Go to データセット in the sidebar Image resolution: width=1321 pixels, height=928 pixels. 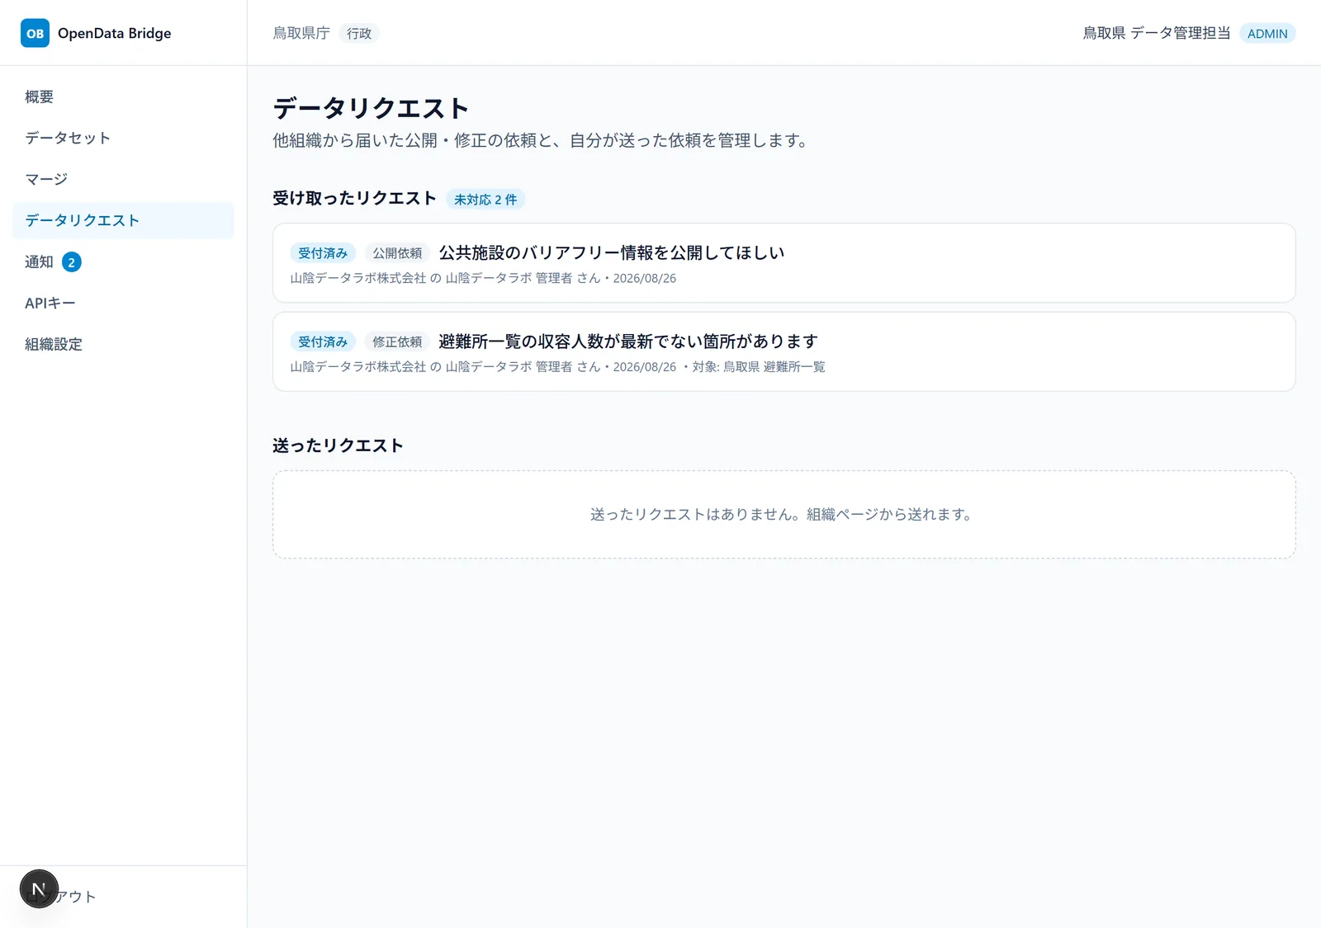pos(123,138)
